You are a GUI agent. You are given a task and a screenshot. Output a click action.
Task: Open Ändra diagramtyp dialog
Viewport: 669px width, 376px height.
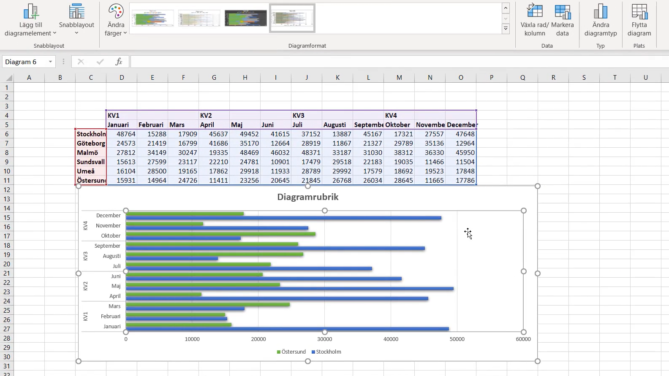tap(601, 20)
